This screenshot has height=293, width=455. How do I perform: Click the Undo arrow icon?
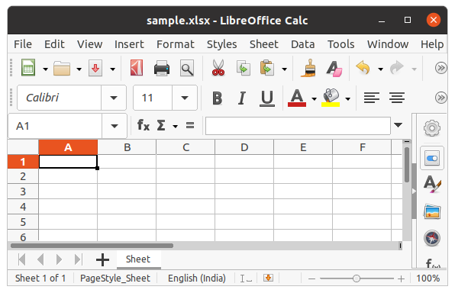tap(363, 68)
